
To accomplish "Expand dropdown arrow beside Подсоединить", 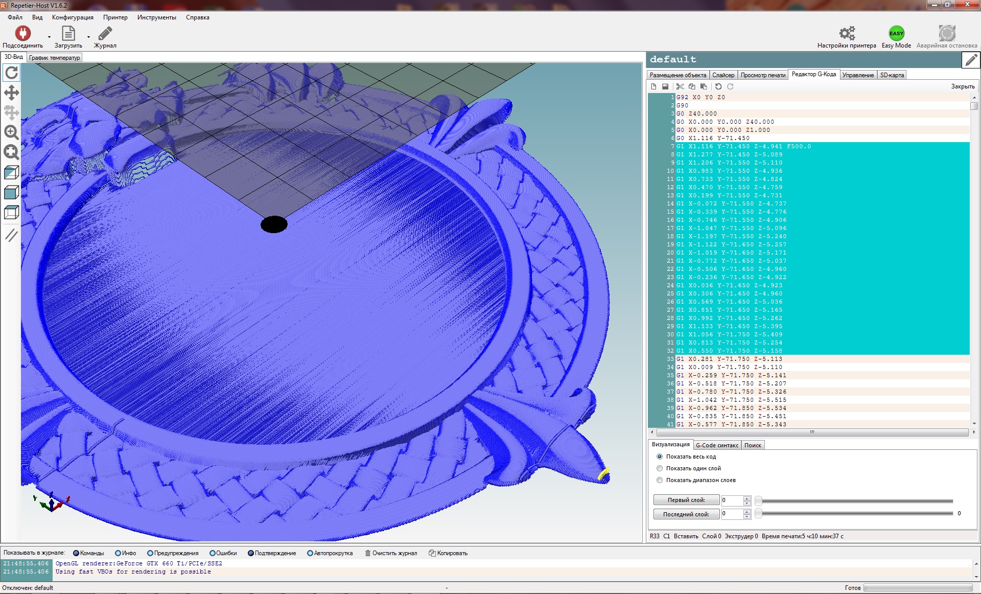I will tap(49, 37).
